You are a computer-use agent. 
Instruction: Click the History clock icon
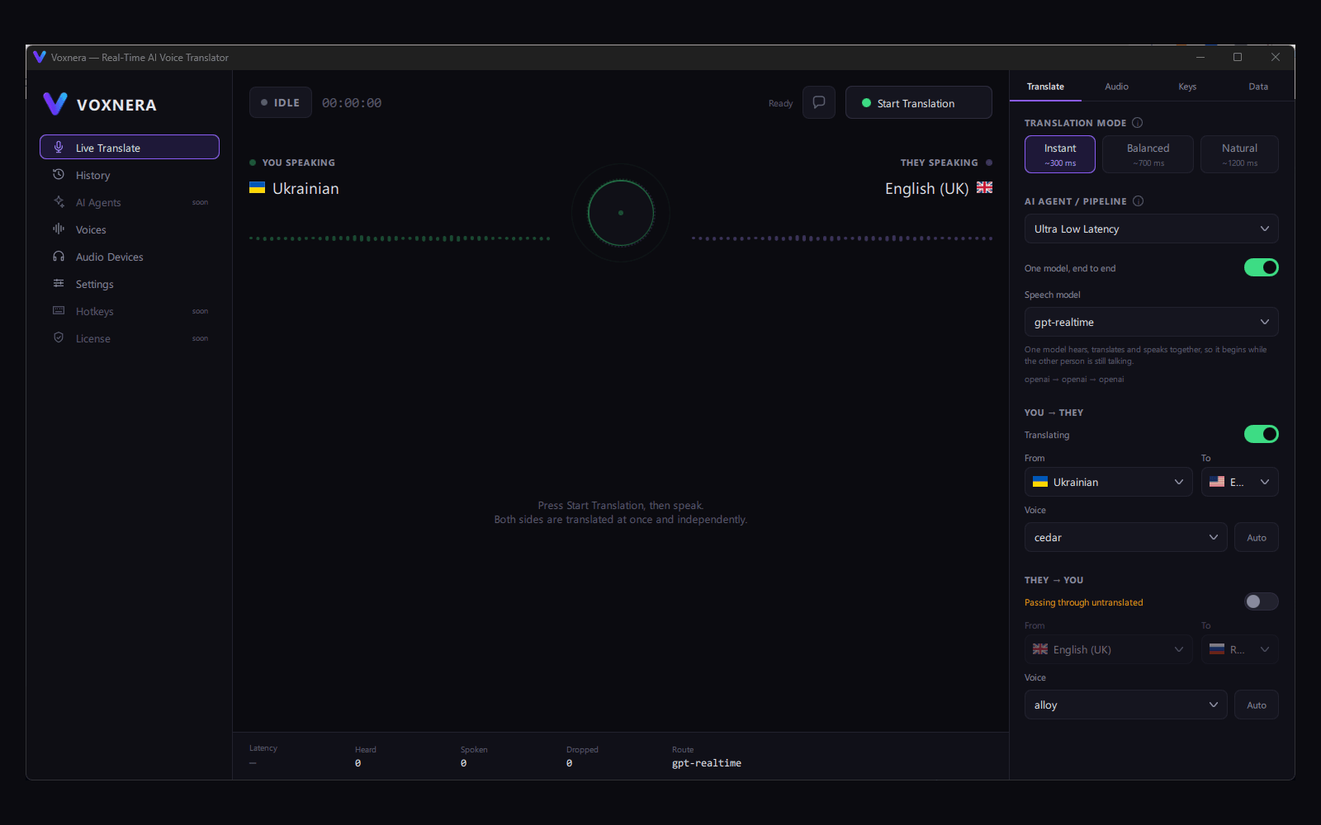59,175
